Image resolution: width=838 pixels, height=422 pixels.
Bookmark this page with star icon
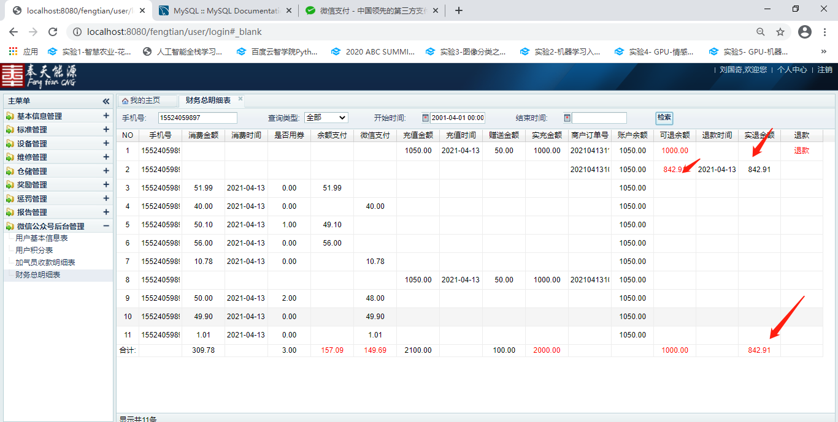pos(780,32)
